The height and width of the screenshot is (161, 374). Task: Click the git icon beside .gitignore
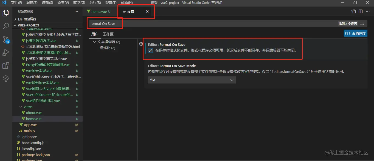tap(18, 137)
